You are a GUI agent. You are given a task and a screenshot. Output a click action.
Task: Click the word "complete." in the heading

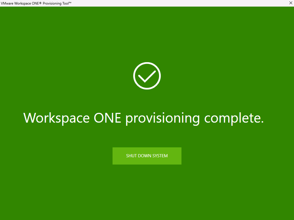pyautogui.click(x=234, y=118)
